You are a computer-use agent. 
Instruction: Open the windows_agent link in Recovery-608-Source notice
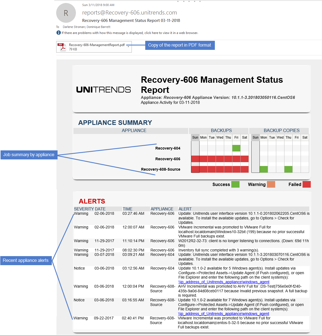224,314
